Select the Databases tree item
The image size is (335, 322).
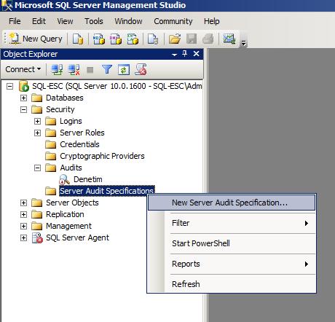point(65,98)
